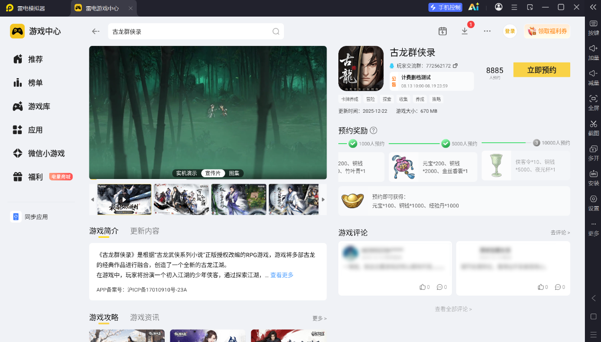Close the 雷电游戏中心 tab
601x342 pixels.
(131, 9)
